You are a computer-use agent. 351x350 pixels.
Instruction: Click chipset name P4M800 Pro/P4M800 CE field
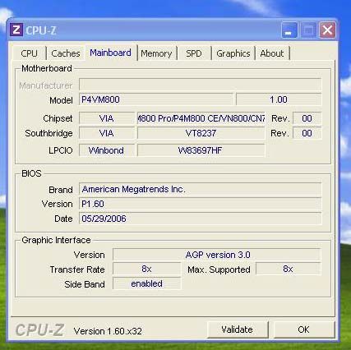click(201, 118)
